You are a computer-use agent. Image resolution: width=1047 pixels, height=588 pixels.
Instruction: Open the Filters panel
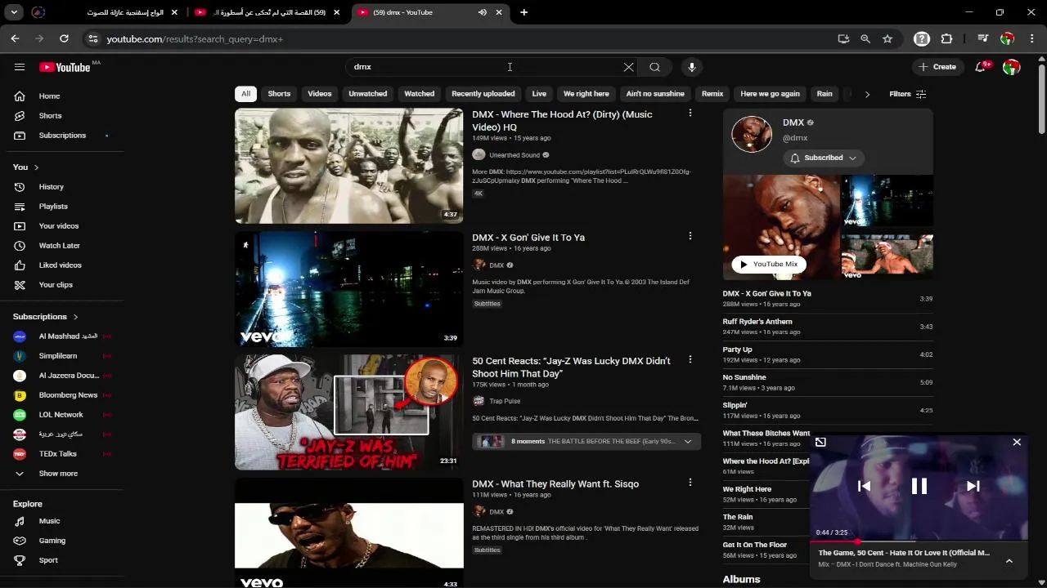pyautogui.click(x=907, y=94)
